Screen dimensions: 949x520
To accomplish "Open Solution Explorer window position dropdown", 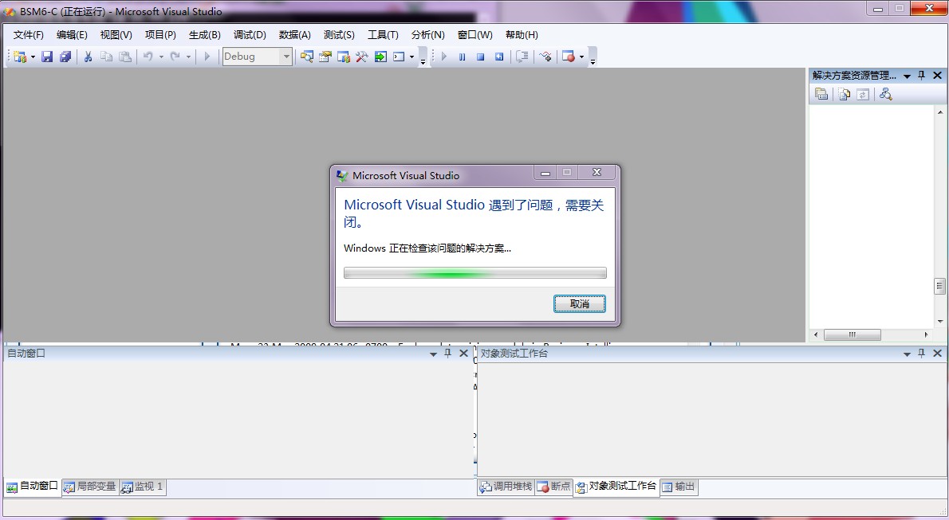I will point(907,76).
